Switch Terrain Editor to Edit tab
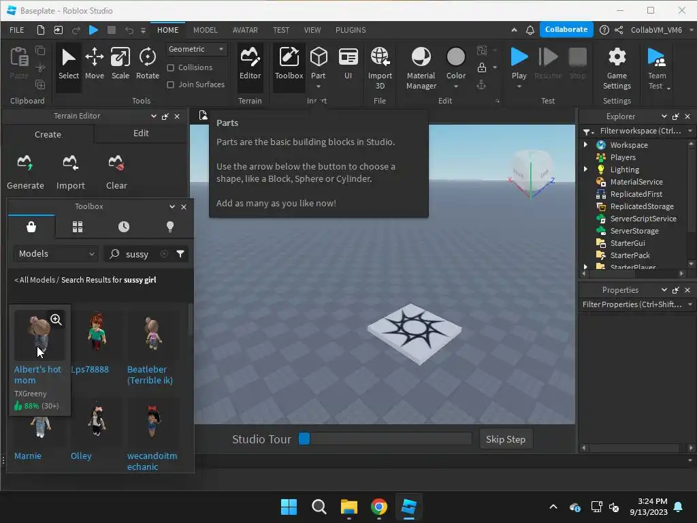697x523 pixels. 141,133
